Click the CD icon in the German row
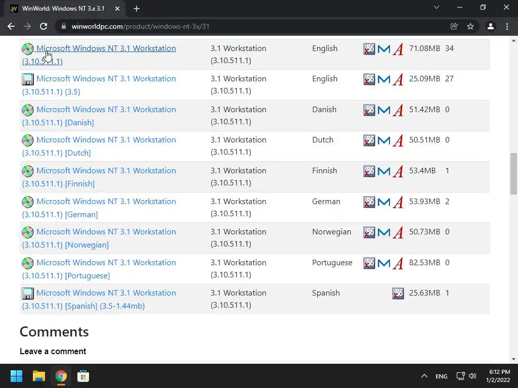This screenshot has height=388, width=518. tap(27, 202)
